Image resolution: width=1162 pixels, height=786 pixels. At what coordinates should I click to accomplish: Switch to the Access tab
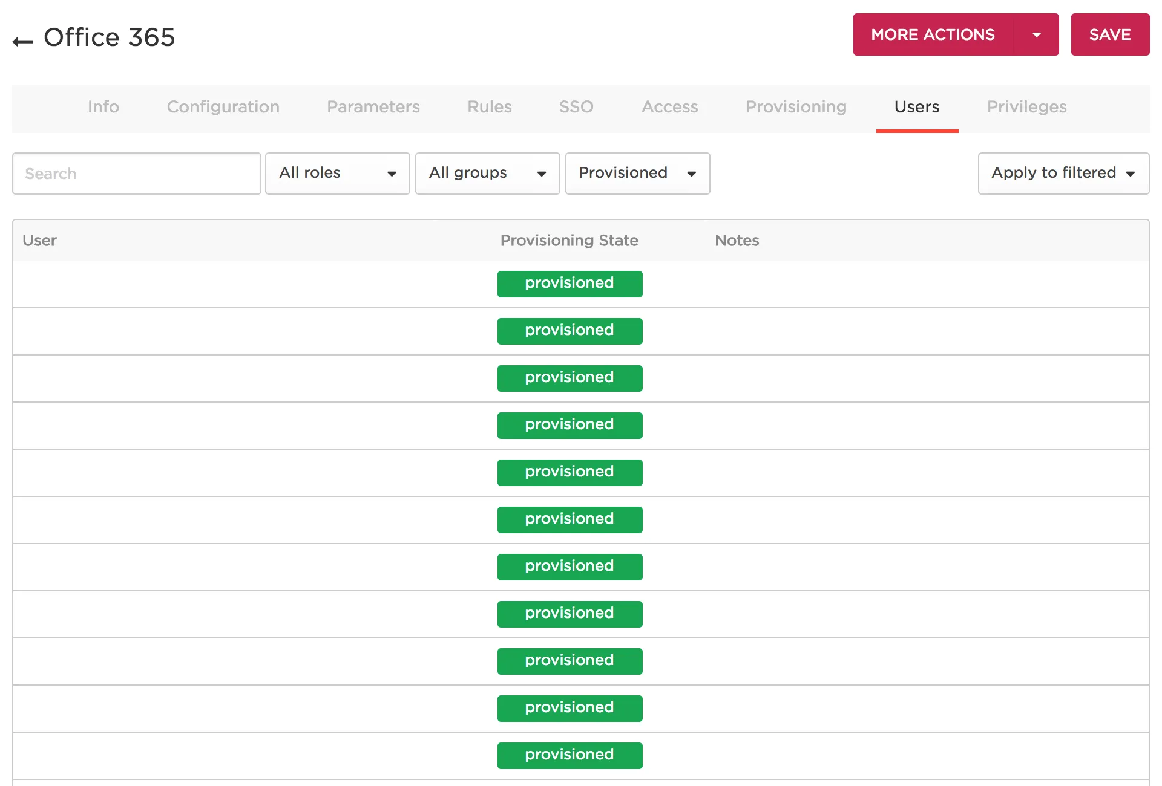pos(669,107)
